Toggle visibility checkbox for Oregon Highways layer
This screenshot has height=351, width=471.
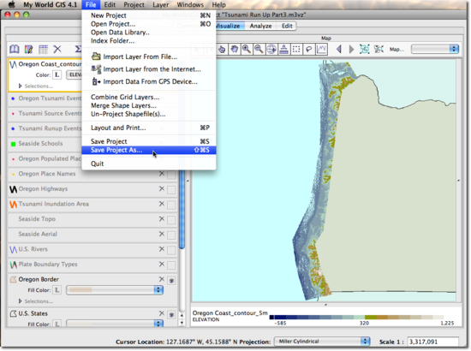(171, 190)
